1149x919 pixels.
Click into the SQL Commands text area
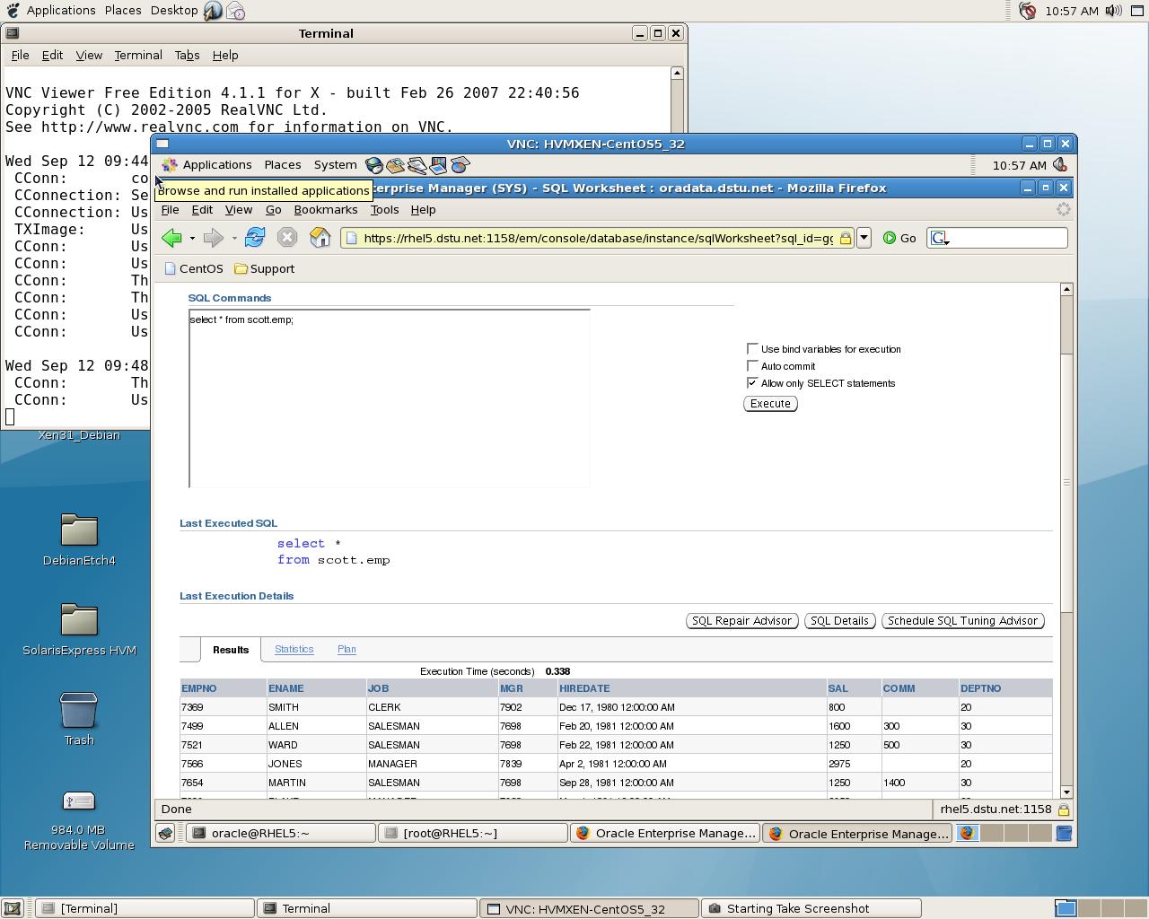coord(390,398)
